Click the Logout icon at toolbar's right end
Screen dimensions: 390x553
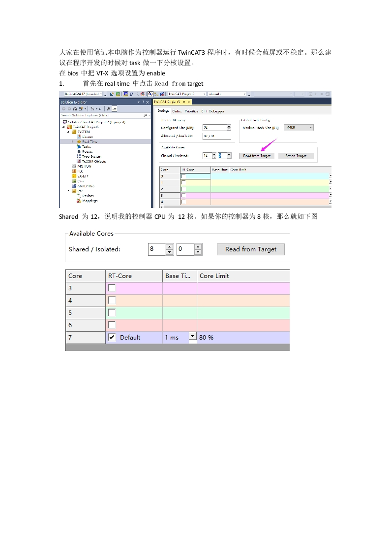(x=328, y=94)
